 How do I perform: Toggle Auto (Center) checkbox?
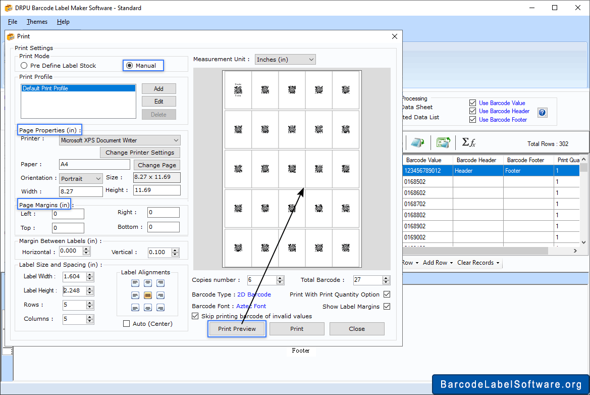point(126,323)
